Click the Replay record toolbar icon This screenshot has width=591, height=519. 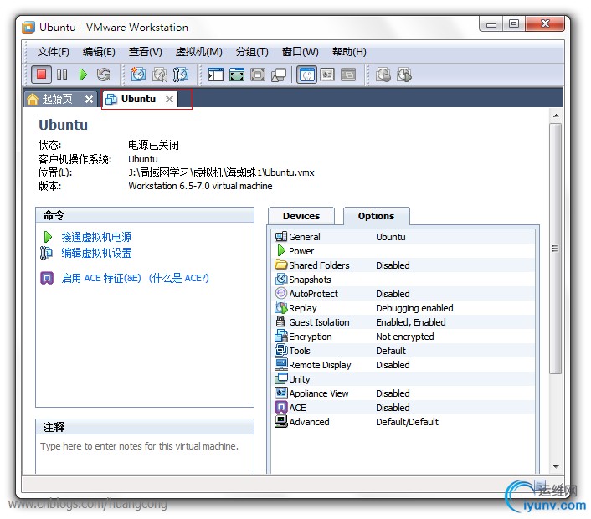(383, 75)
